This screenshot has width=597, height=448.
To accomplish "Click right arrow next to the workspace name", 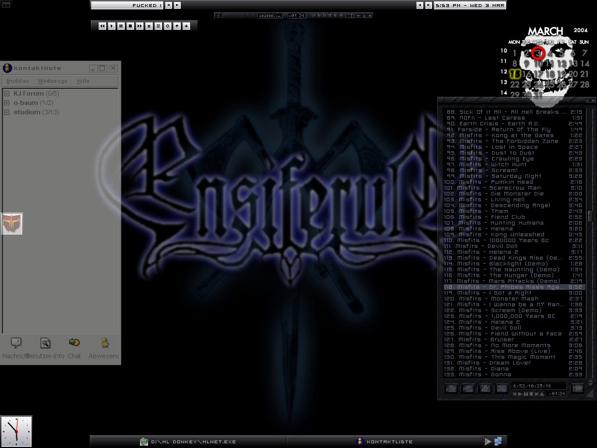I will [x=177, y=5].
